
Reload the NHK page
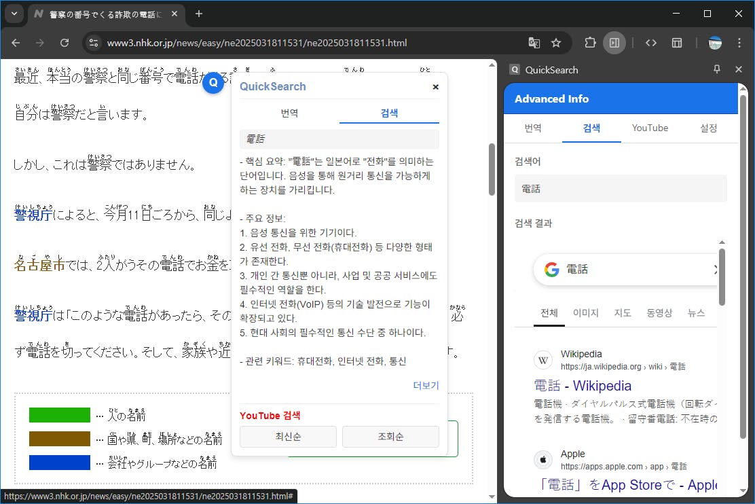[65, 43]
